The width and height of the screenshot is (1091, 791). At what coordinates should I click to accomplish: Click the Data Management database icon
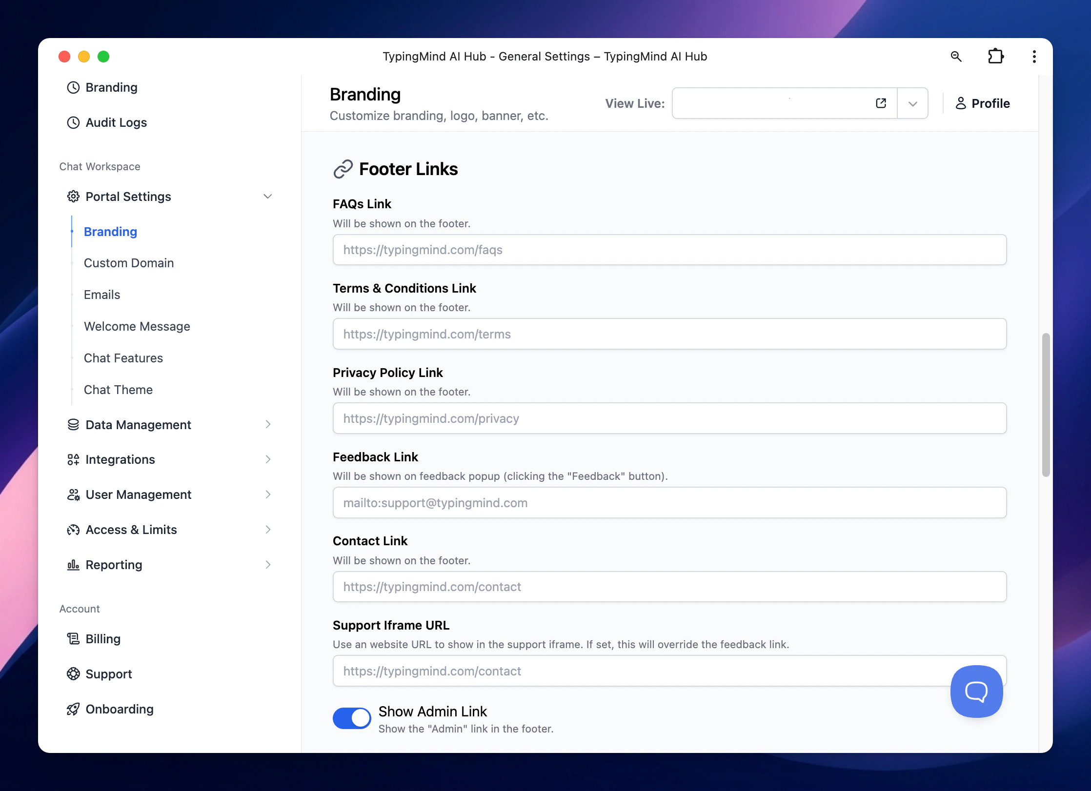[73, 425]
